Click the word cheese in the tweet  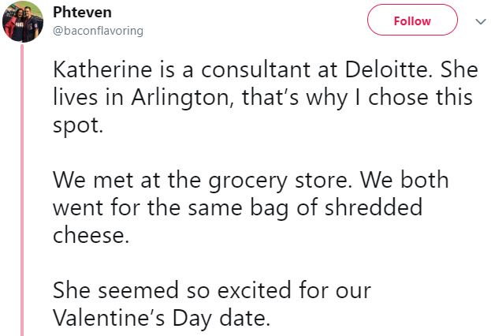[91, 235]
